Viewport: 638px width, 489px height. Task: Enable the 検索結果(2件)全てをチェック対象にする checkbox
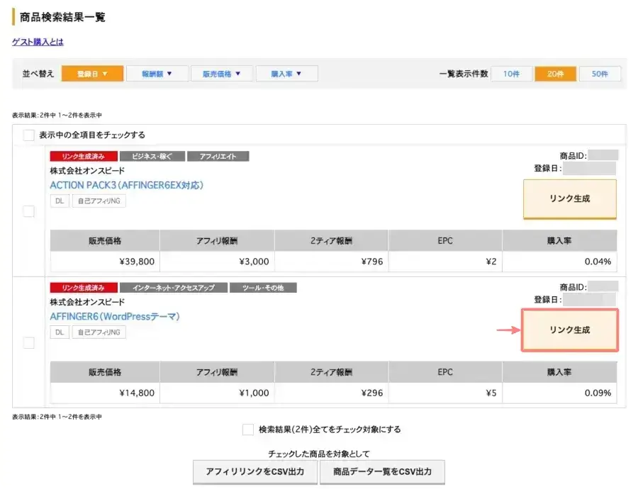click(248, 429)
